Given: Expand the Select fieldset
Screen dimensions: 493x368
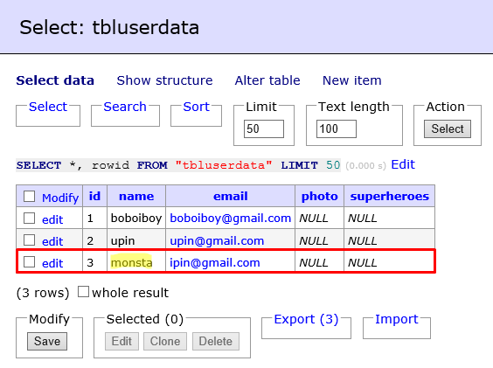Looking at the screenshot, I should [48, 107].
